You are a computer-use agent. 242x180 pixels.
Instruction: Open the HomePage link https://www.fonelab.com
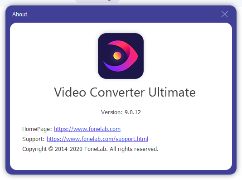click(x=87, y=129)
